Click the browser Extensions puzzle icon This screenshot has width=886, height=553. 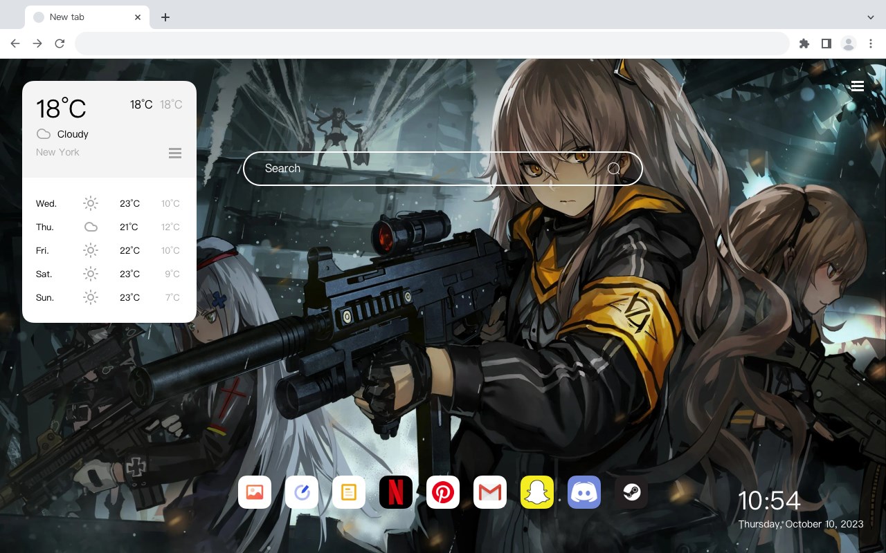coord(804,44)
